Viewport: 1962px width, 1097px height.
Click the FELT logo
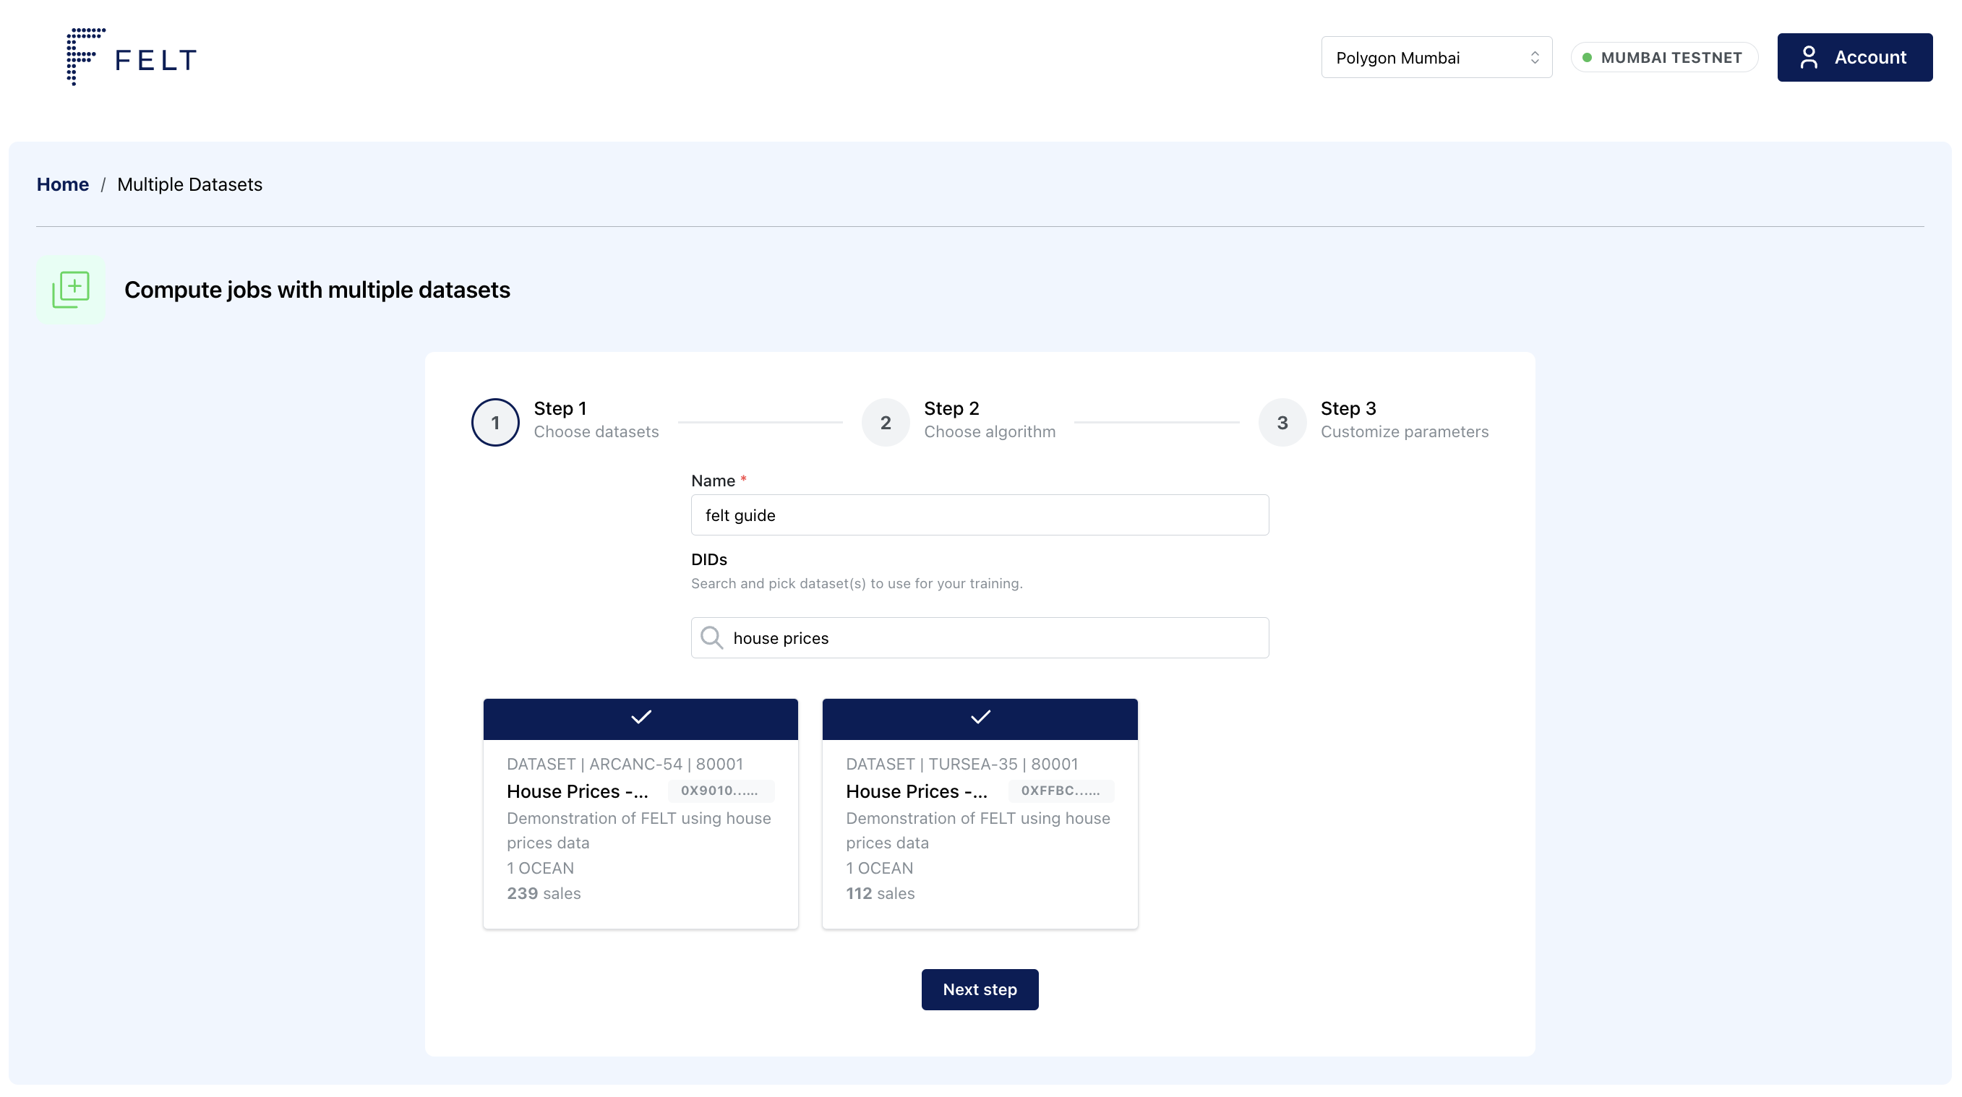(131, 57)
